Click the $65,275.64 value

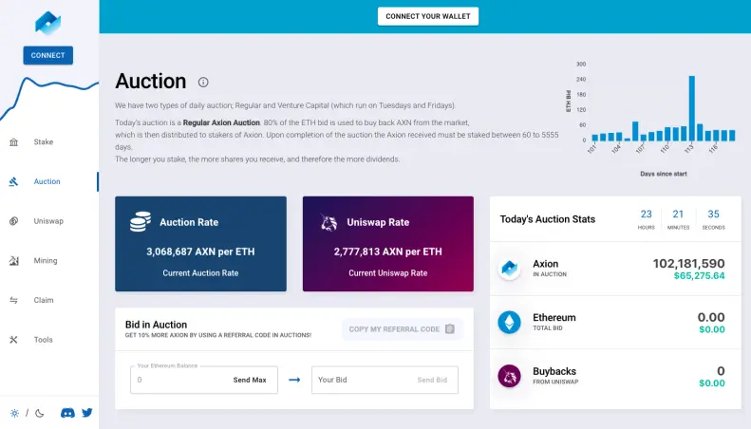click(700, 276)
